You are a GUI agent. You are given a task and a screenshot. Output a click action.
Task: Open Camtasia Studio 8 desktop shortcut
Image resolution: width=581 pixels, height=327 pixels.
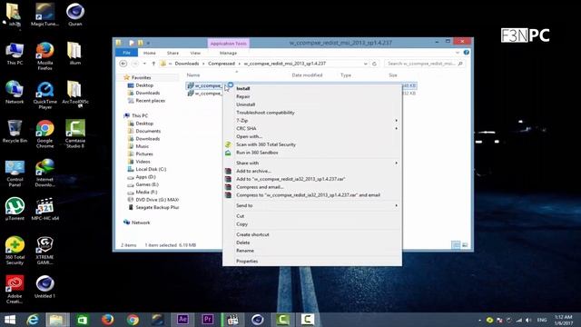(x=75, y=134)
